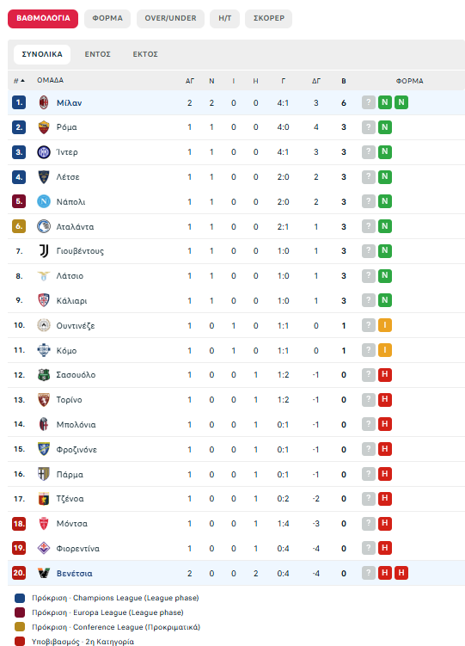Select the Fiorentina club badge
This screenshot has height=646, width=465.
(x=44, y=548)
